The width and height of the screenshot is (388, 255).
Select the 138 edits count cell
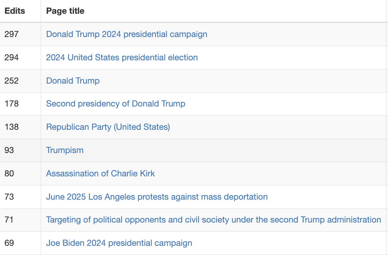11,127
